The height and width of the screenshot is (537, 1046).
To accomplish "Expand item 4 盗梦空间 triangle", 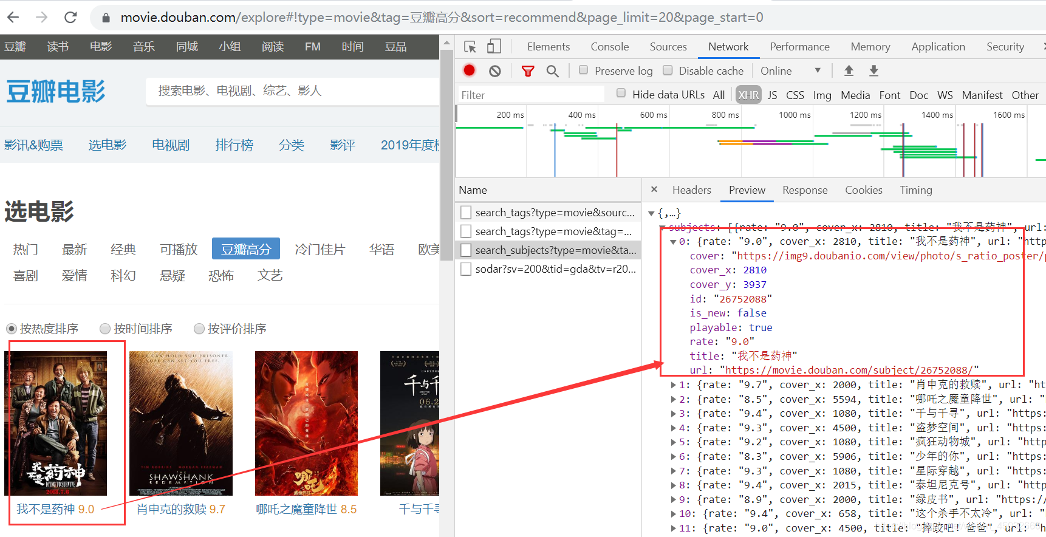I will click(x=673, y=428).
